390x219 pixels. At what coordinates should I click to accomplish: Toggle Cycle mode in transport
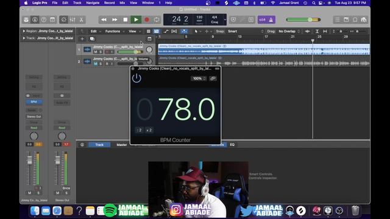[x=157, y=19]
